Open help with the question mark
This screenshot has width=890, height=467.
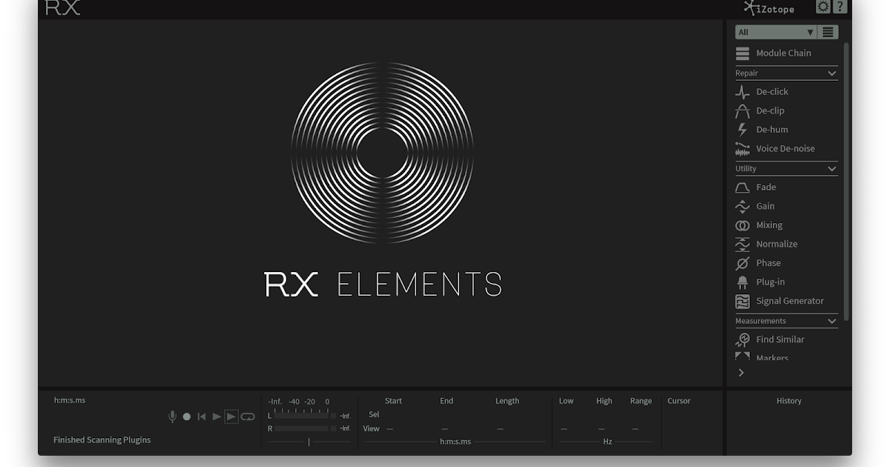840,7
